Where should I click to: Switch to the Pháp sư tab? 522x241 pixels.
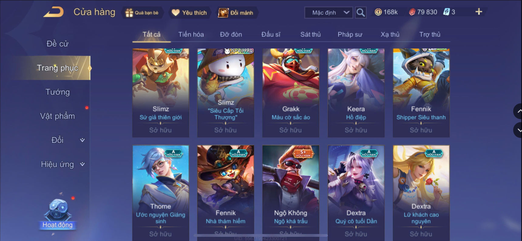tap(350, 35)
